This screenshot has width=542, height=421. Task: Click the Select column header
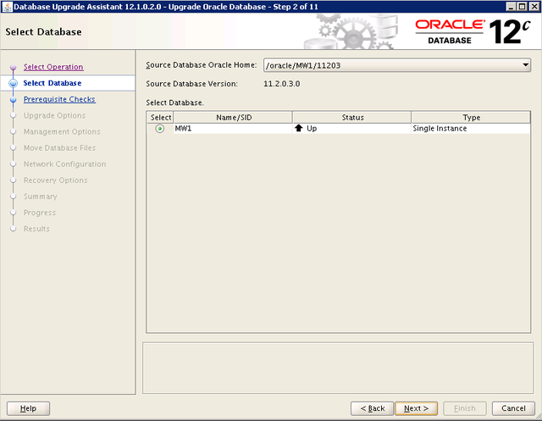tap(160, 117)
